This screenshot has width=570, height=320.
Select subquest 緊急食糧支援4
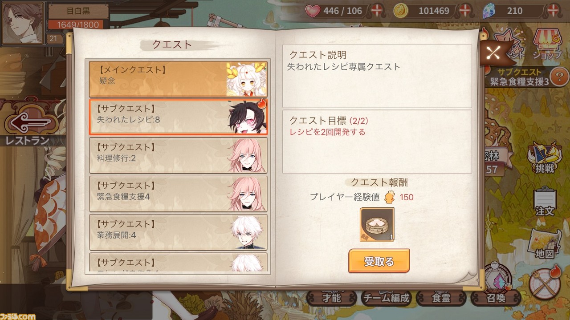coord(178,194)
